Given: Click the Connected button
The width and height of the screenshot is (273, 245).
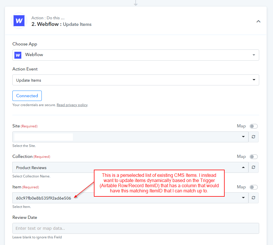Looking at the screenshot, I should click(x=27, y=96).
